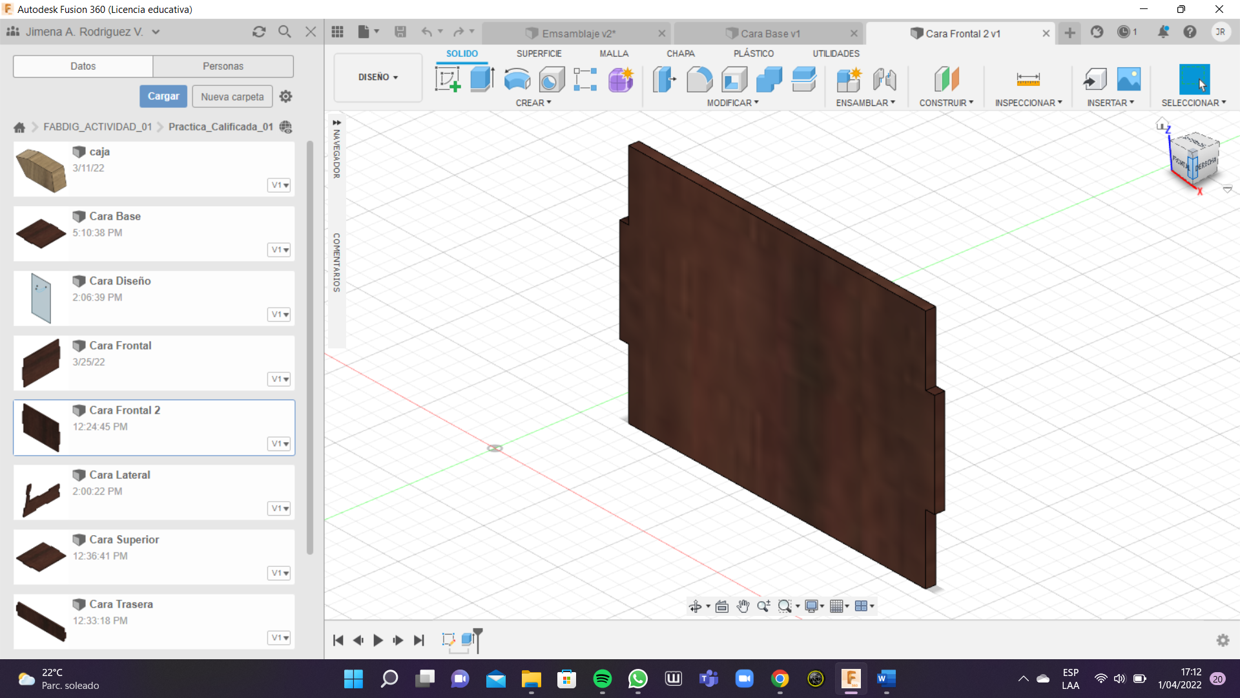
Task: Click the Cargar button
Action: 163,96
